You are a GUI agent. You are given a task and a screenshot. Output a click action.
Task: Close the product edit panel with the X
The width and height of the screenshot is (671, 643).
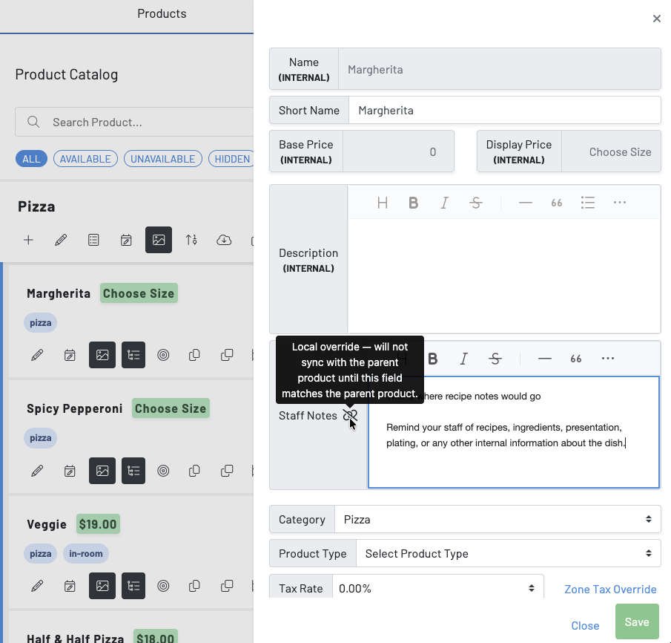coord(656,19)
